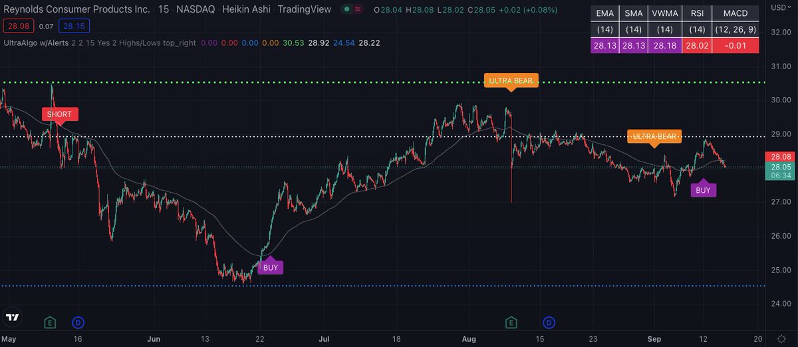Open the August earnings E marker
The image size is (798, 347).
click(511, 323)
